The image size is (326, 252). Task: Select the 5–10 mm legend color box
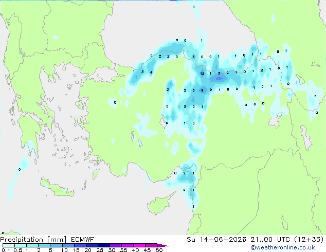pos(56,245)
